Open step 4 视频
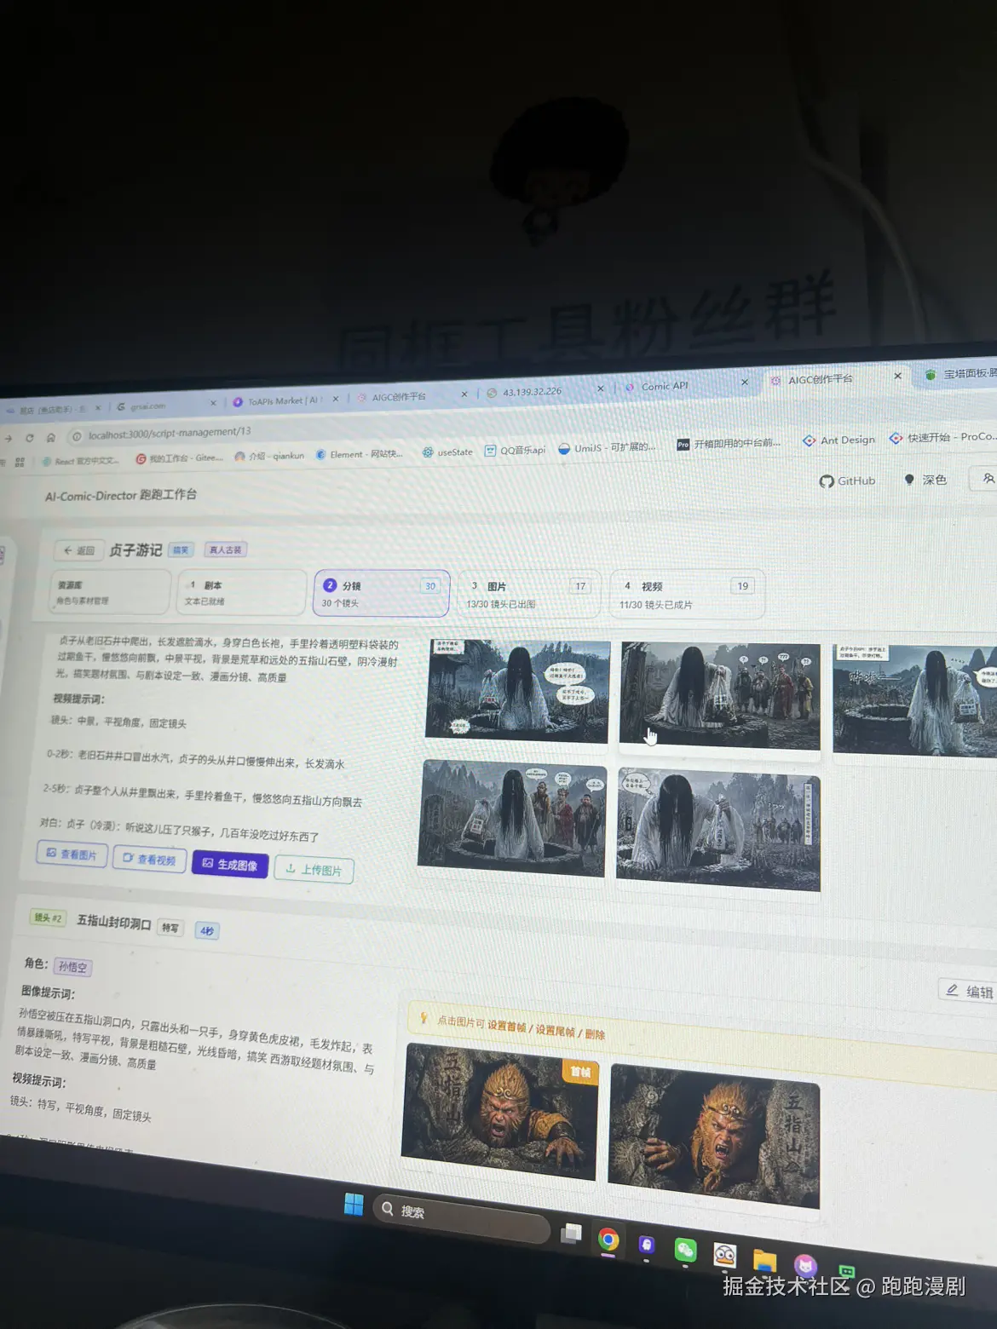 coord(687,595)
